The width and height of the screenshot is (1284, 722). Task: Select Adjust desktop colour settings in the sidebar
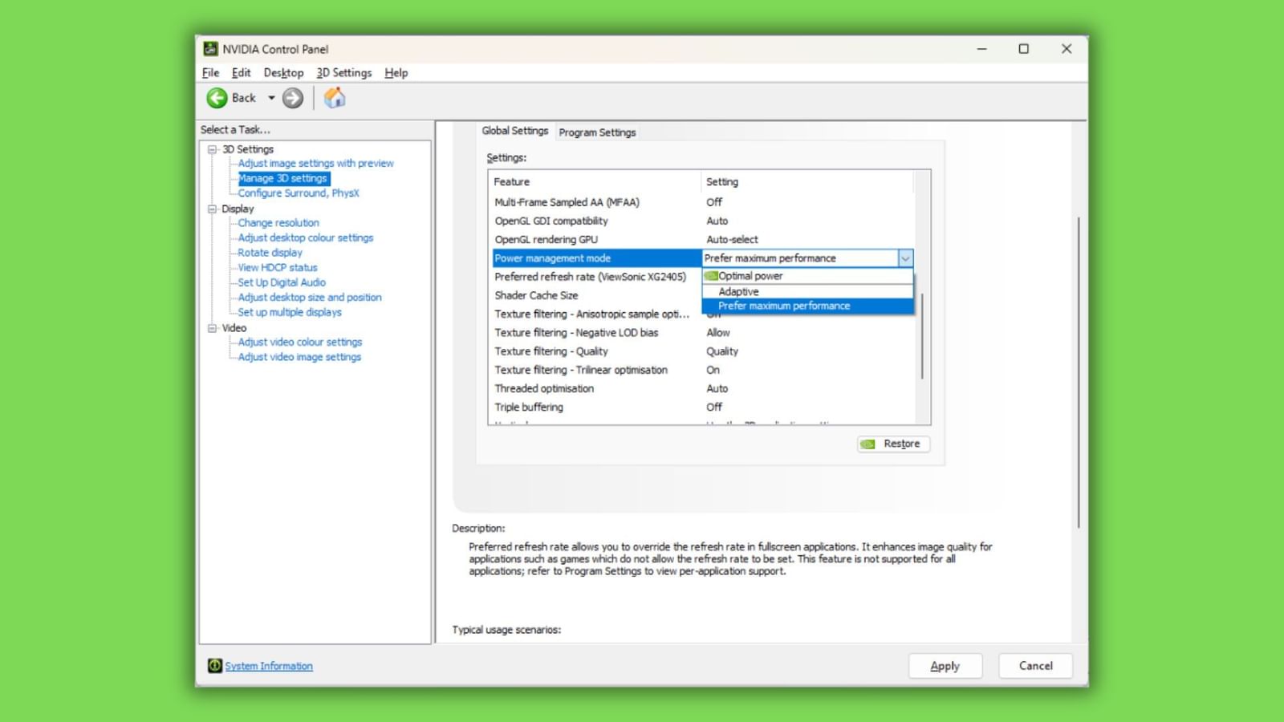(x=305, y=237)
